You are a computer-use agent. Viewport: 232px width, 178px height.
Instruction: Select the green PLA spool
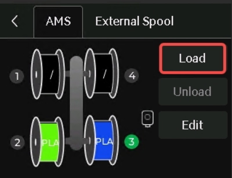click(x=48, y=141)
